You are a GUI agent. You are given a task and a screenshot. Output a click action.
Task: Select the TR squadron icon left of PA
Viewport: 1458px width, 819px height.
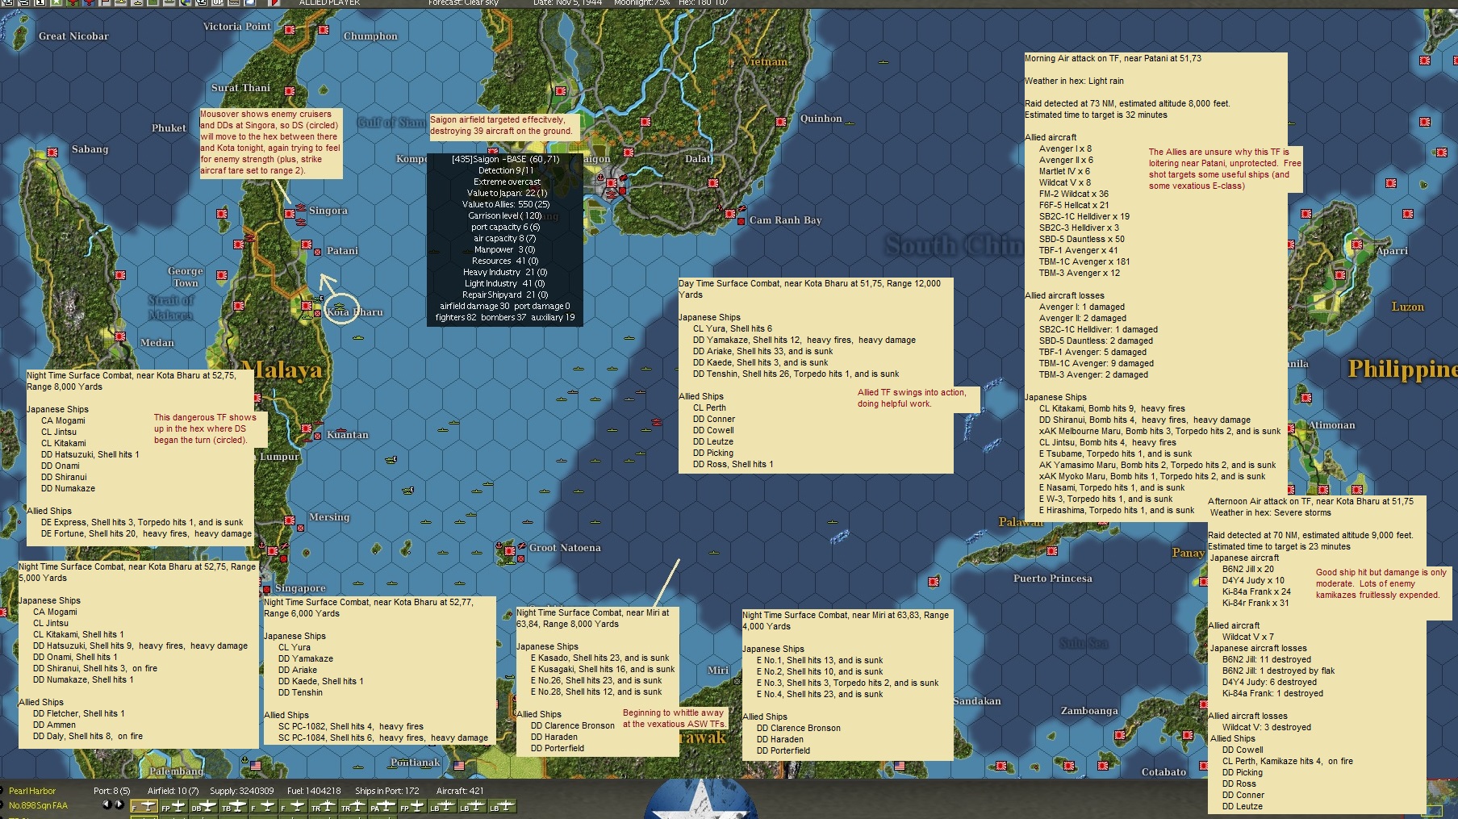[x=352, y=806]
